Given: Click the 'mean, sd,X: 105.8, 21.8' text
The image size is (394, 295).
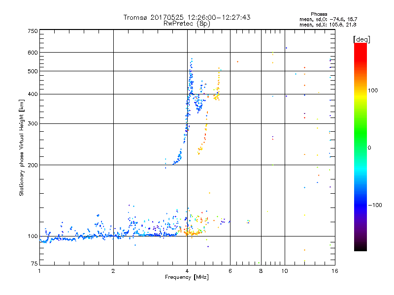Looking at the screenshot, I should tap(328, 25).
